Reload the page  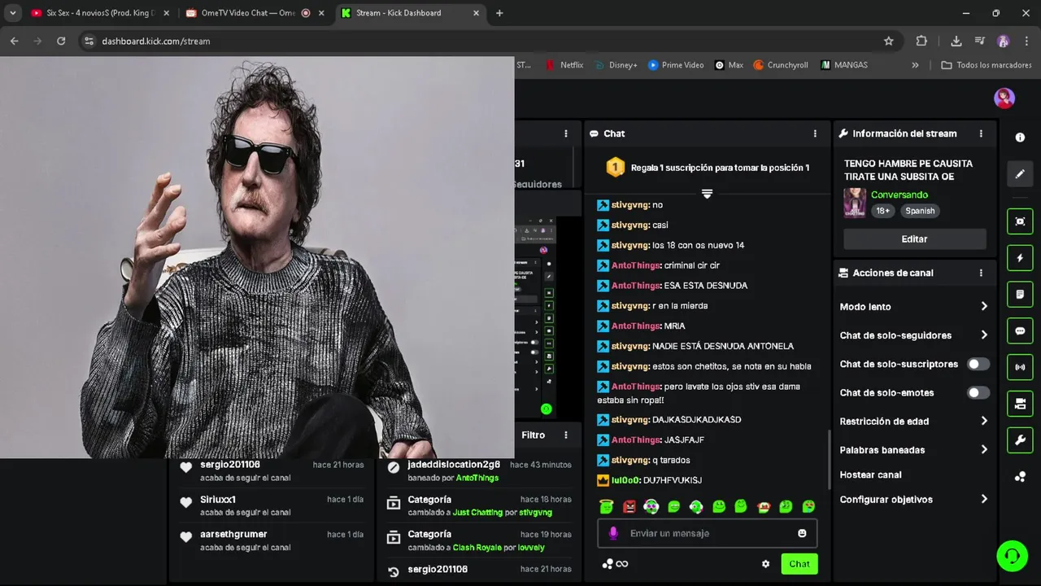(x=61, y=41)
